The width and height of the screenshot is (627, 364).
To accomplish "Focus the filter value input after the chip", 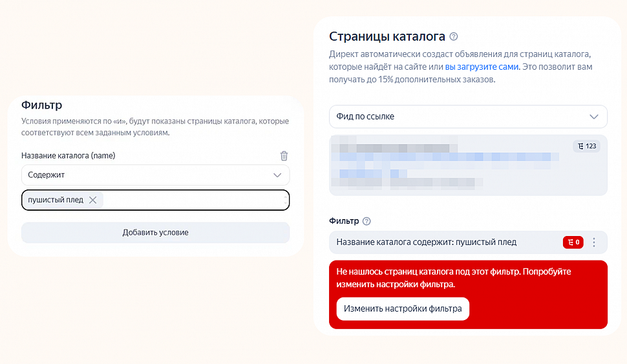I will 194,200.
